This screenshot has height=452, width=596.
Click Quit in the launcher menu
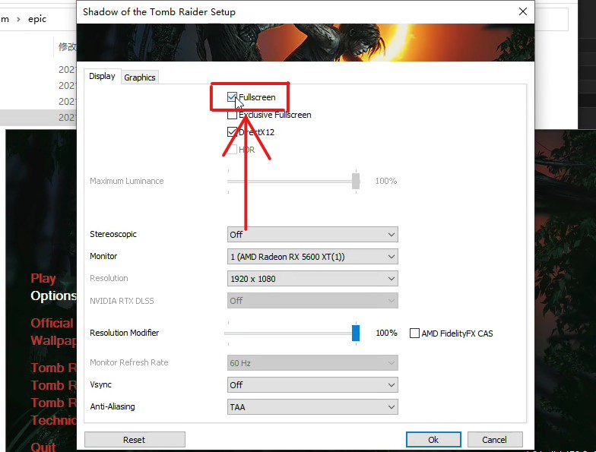(x=43, y=447)
